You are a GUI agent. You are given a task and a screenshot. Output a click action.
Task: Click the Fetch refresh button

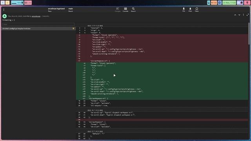coord(197,9)
